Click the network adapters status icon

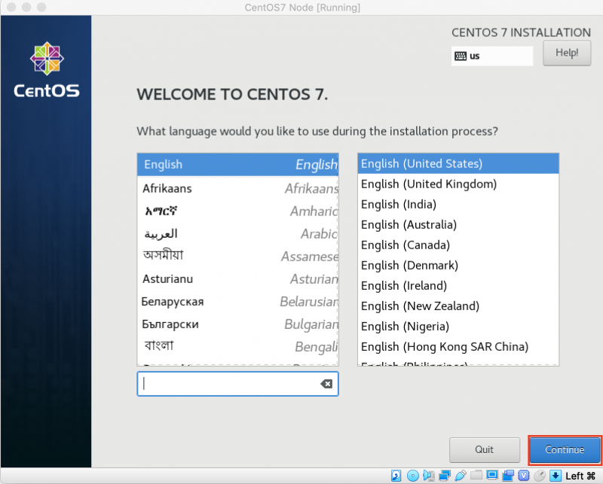click(x=445, y=476)
